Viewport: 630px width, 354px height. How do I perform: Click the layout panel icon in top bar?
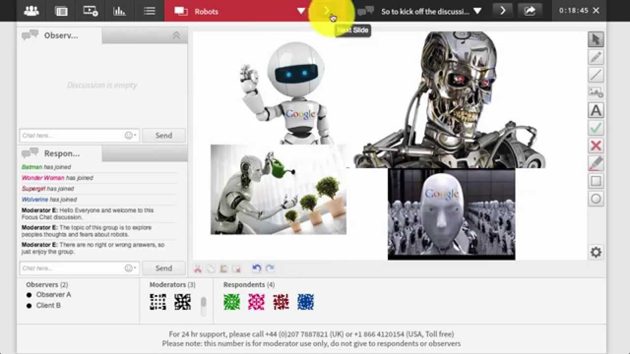(62, 11)
